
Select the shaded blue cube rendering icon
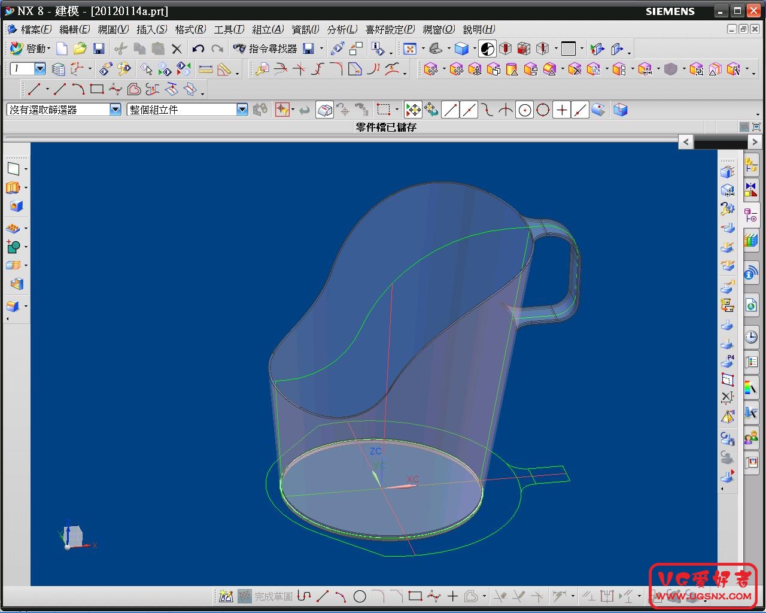coord(461,48)
